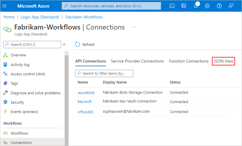Go to Access control (IAM)
The height and width of the screenshot is (146, 242).
coord(28,74)
